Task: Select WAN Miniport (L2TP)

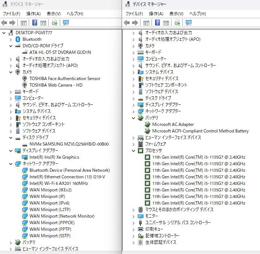Action: [x=50, y=210]
